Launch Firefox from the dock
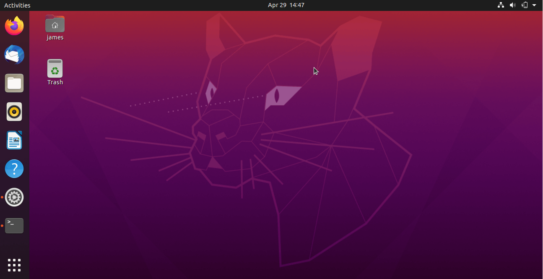543x279 pixels. pyautogui.click(x=14, y=26)
